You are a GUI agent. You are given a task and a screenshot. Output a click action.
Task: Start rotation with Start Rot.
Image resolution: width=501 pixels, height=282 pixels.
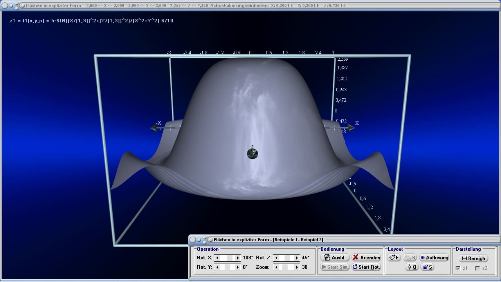[366, 267]
